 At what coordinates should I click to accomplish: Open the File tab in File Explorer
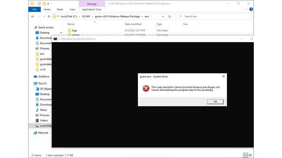coord(34,9)
